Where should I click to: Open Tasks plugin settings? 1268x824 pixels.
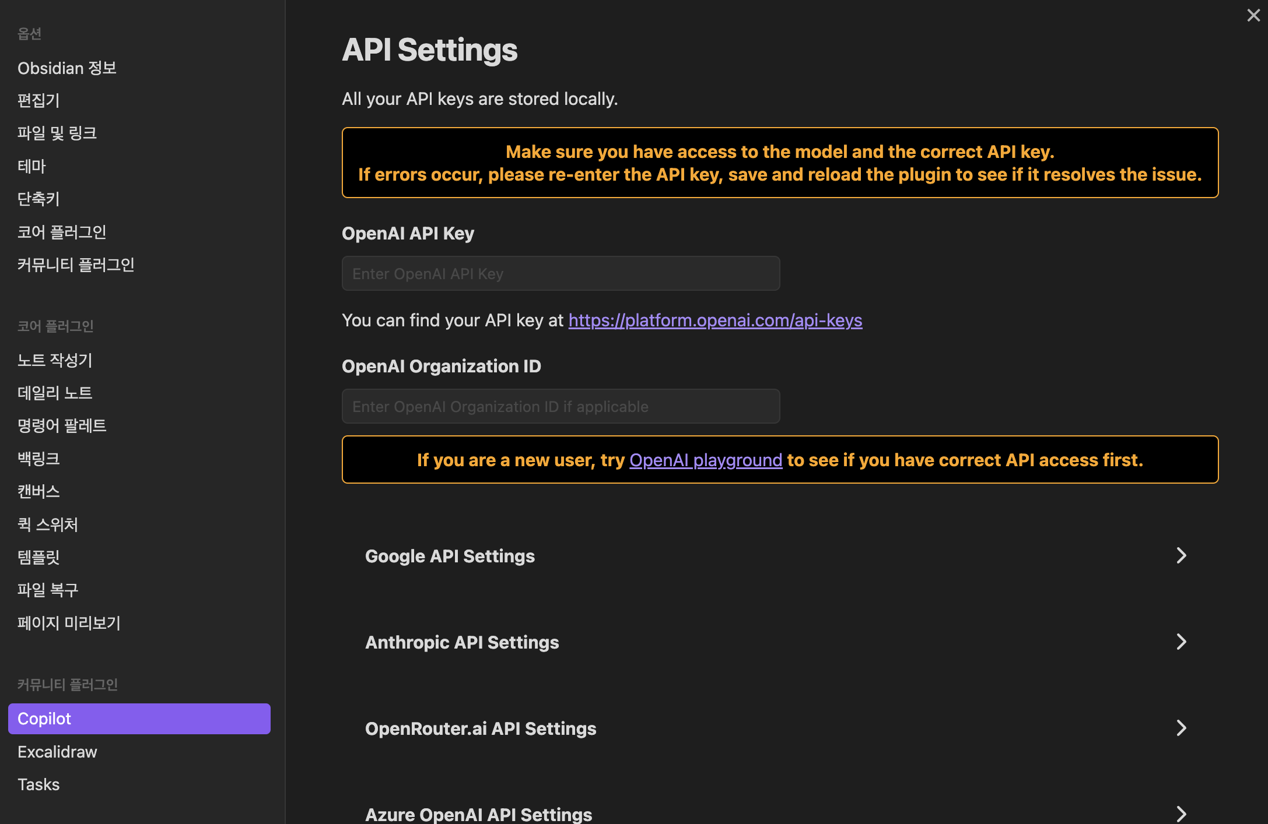pos(38,784)
